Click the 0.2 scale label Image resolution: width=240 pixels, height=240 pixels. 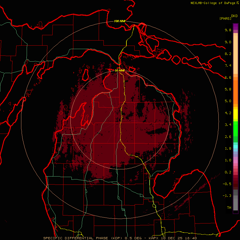point(228,172)
